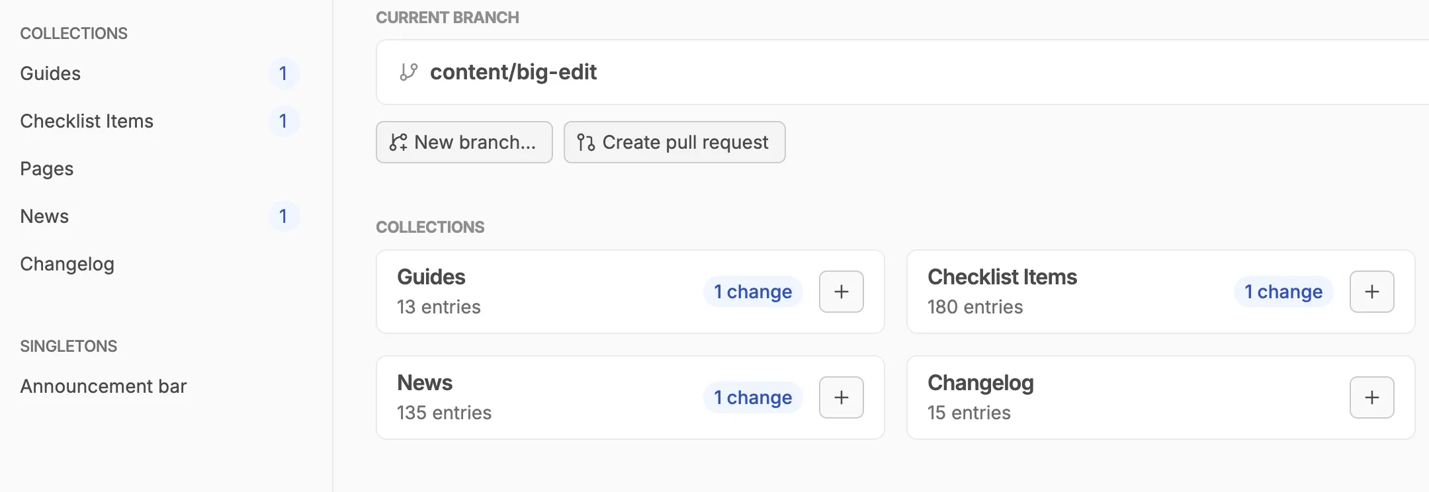Click the 1 change badge on the Checklist Items card
The height and width of the screenshot is (492, 1429).
(1283, 291)
